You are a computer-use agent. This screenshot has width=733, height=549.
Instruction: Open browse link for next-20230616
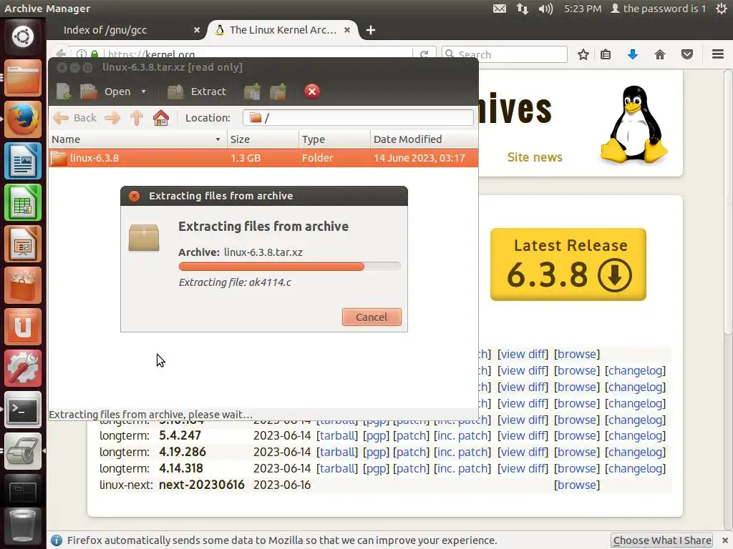coord(577,485)
